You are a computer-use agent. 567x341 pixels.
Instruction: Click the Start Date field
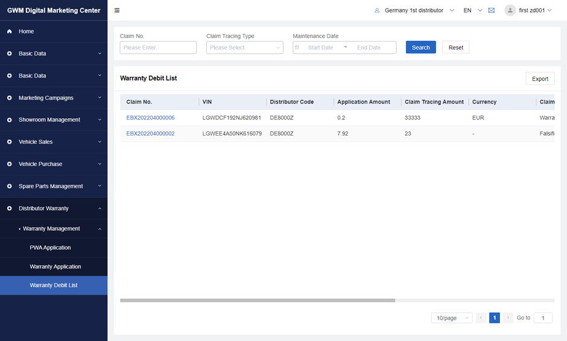320,48
